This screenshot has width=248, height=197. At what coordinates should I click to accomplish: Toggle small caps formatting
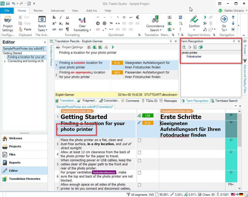click(67, 23)
